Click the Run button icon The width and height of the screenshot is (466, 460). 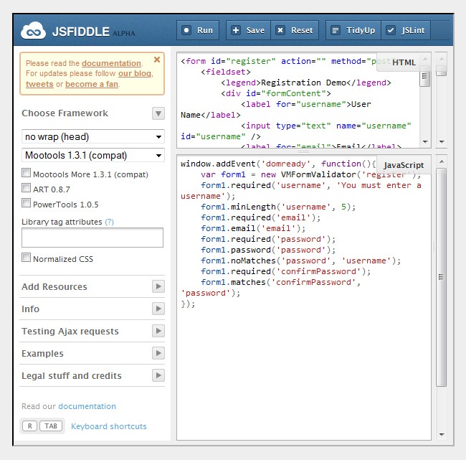[187, 30]
